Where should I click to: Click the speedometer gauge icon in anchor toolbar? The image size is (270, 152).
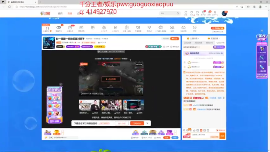(183, 27)
